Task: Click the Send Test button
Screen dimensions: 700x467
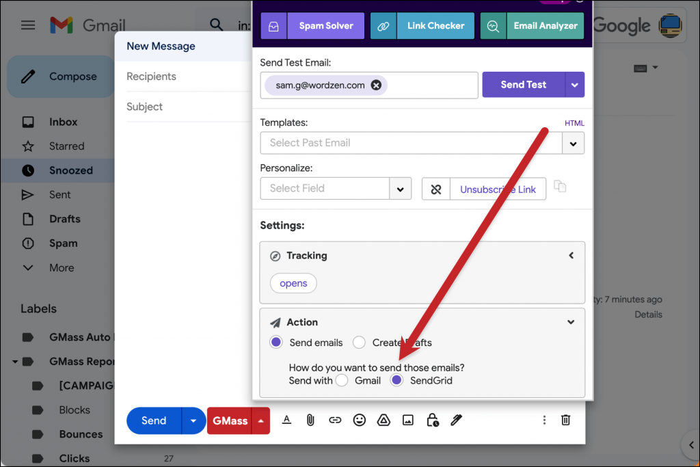Action: pyautogui.click(x=523, y=85)
